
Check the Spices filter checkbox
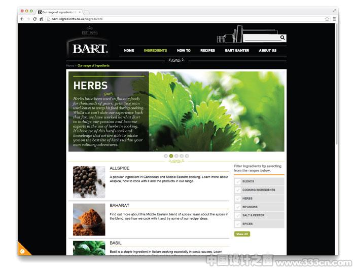pos(237,224)
